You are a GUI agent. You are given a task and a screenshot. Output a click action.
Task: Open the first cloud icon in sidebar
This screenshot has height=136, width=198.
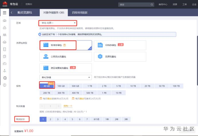[5, 21]
